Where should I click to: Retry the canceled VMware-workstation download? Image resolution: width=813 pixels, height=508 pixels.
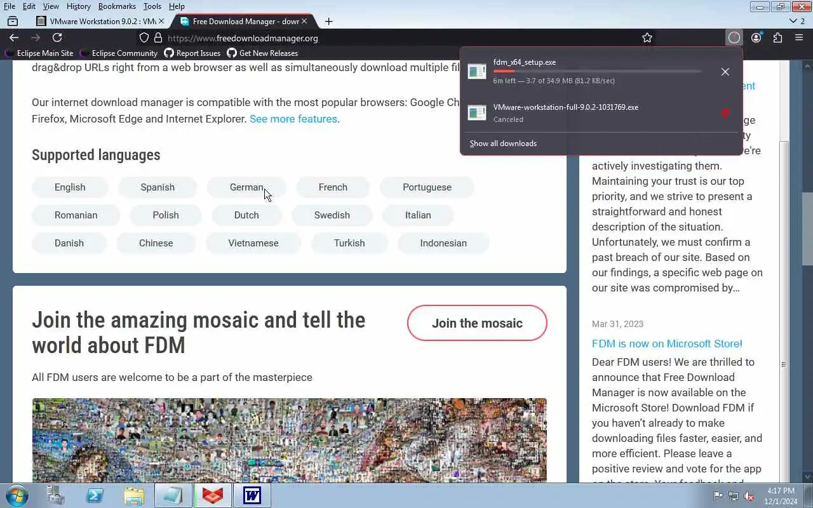click(x=725, y=113)
